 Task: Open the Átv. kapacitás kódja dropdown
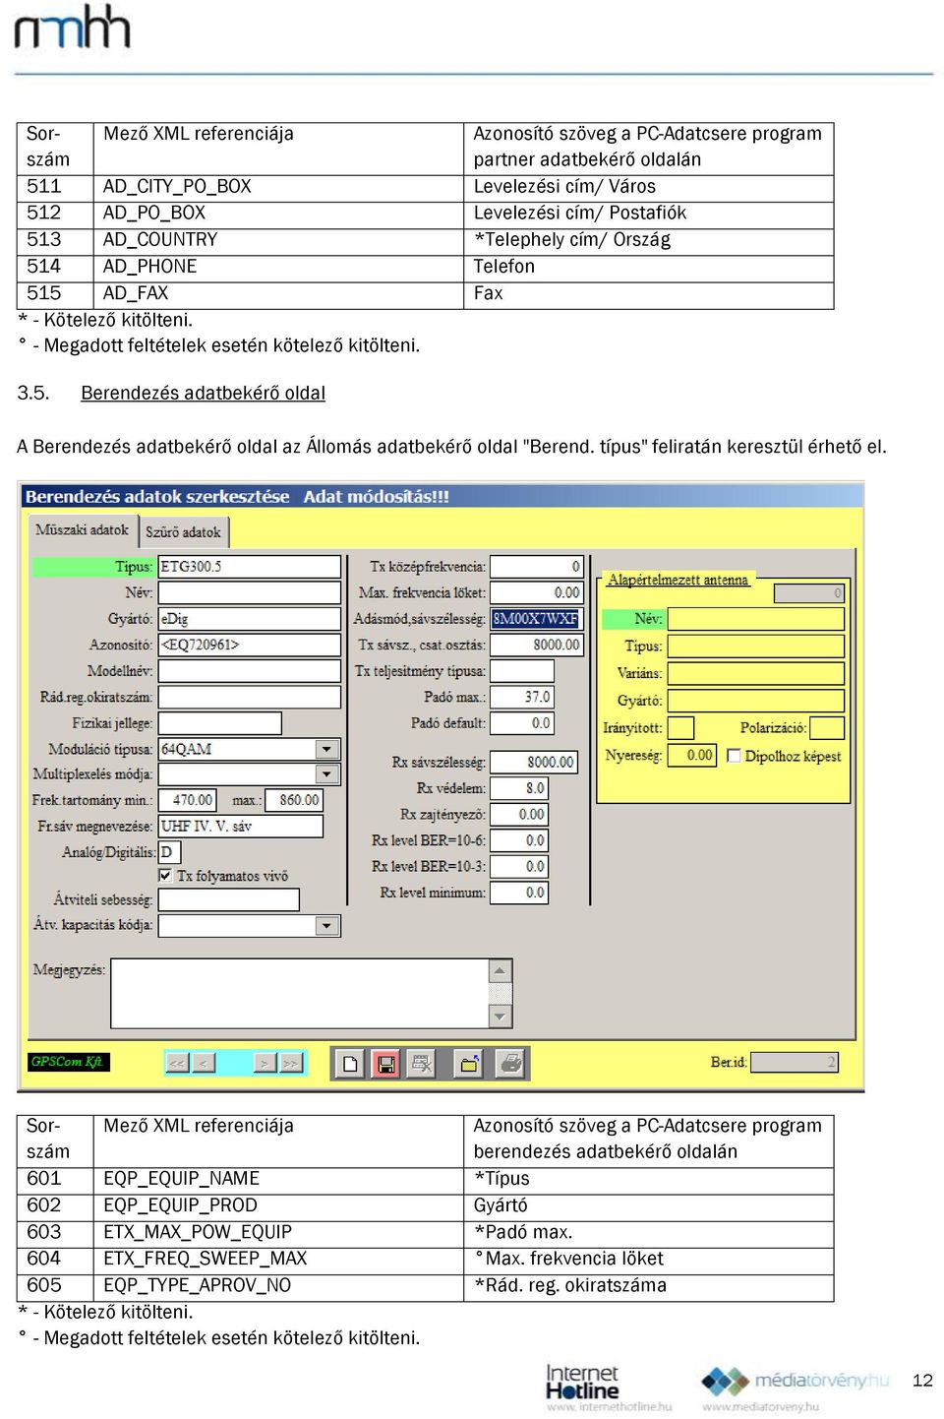pyautogui.click(x=327, y=926)
